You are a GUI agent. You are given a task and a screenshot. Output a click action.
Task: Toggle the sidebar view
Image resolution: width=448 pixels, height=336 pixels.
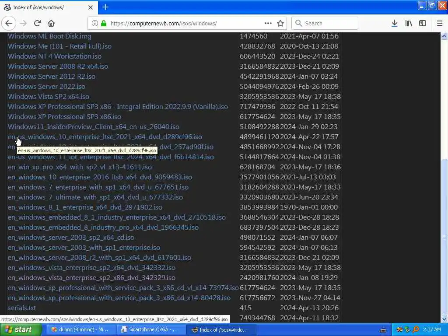click(x=423, y=23)
